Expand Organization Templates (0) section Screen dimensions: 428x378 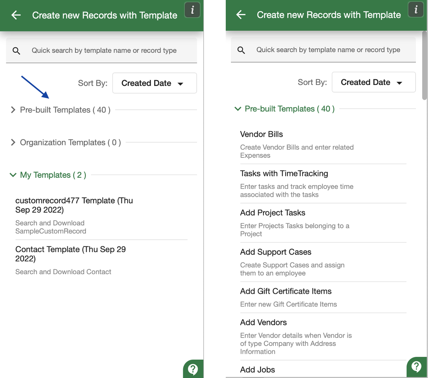[66, 142]
